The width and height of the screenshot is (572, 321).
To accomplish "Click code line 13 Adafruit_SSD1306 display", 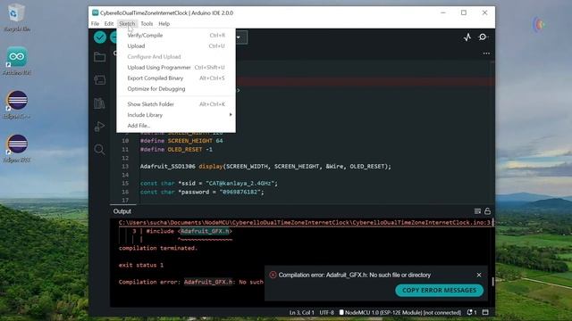I will pos(265,167).
